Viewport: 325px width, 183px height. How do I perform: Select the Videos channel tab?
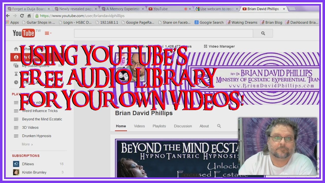point(139,126)
